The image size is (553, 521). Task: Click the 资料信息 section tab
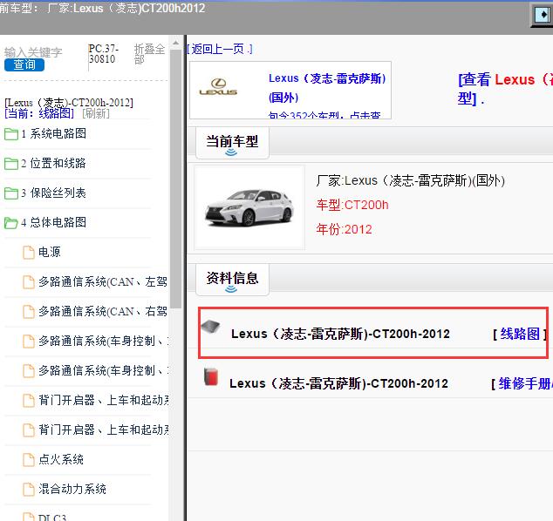[x=232, y=279]
